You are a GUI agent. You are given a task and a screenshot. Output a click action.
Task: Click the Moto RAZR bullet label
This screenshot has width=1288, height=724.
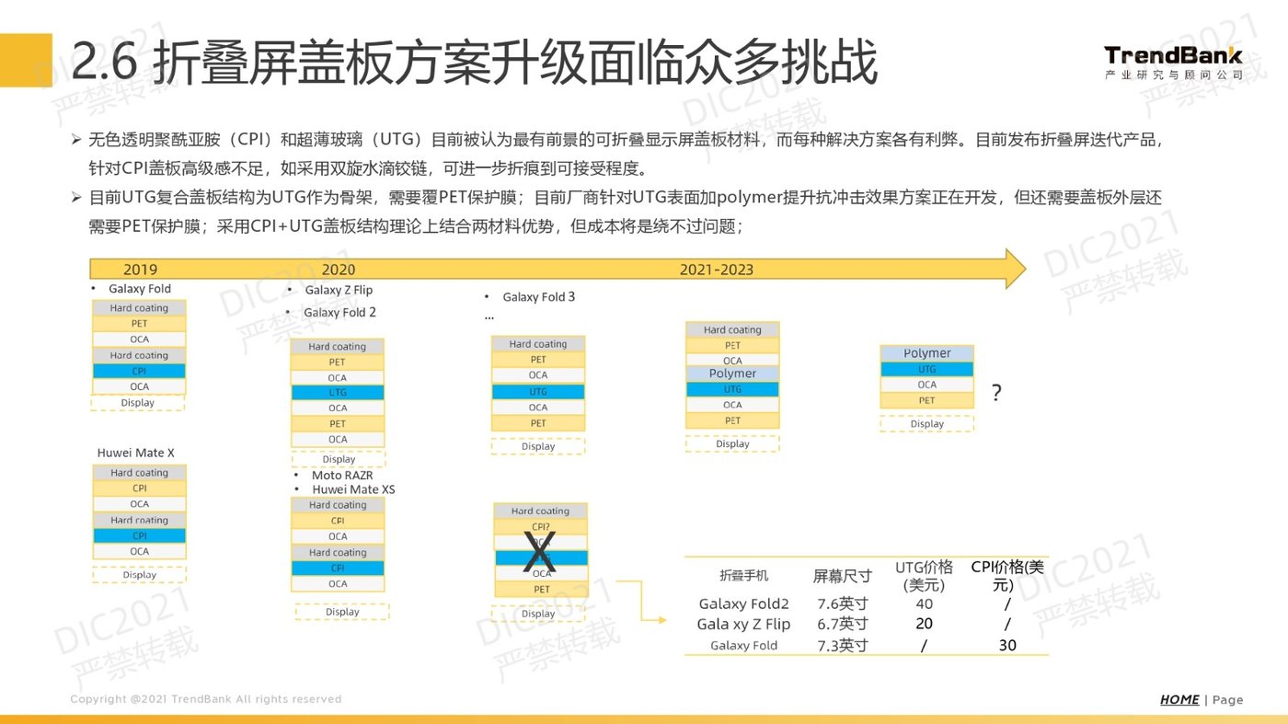coord(342,476)
